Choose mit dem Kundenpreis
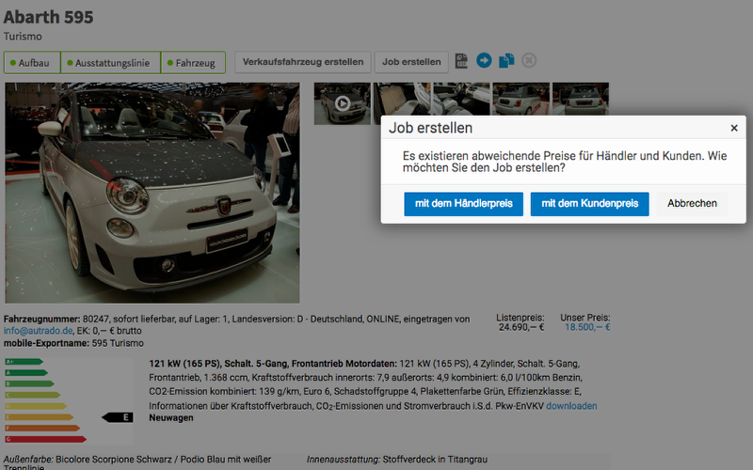 tap(589, 203)
